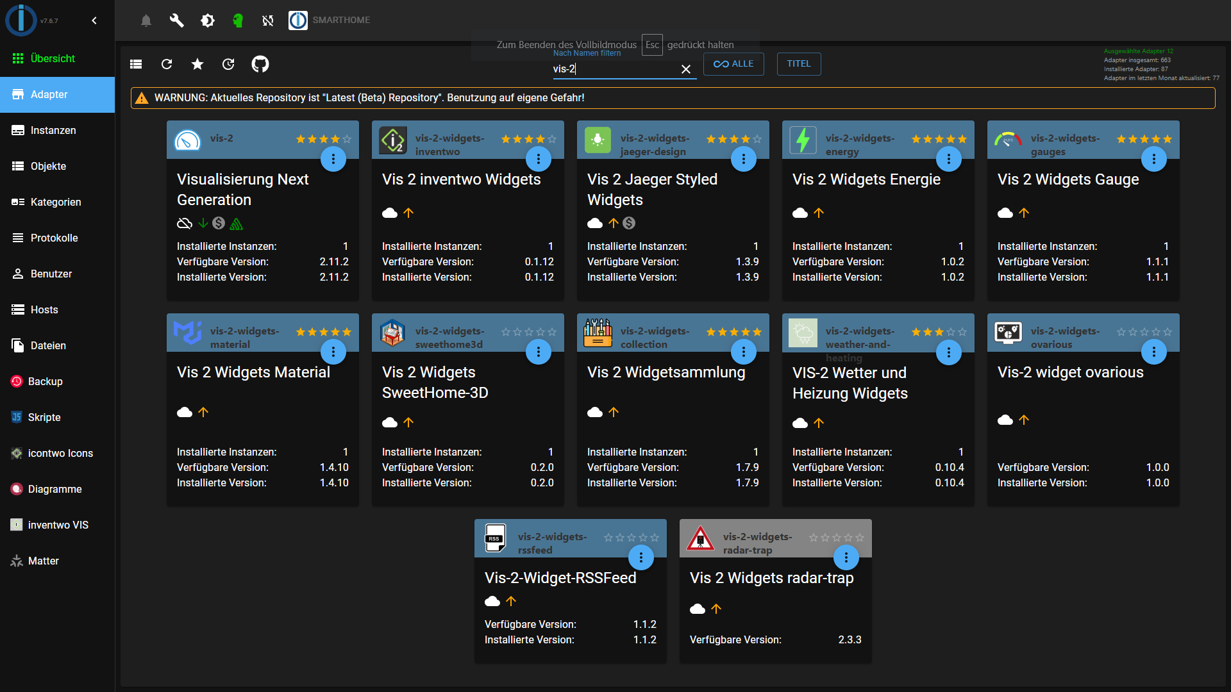The image size is (1231, 692).
Task: Open Instanzen in sidebar
Action: [53, 130]
